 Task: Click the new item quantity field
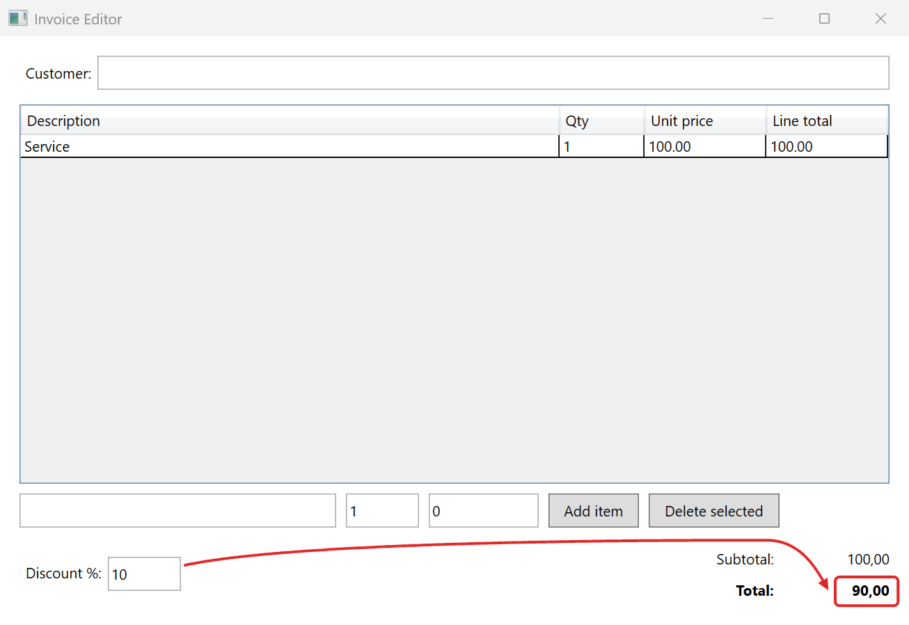(382, 511)
